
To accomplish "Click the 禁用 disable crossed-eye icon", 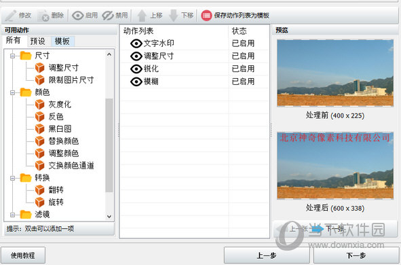I will [108, 16].
